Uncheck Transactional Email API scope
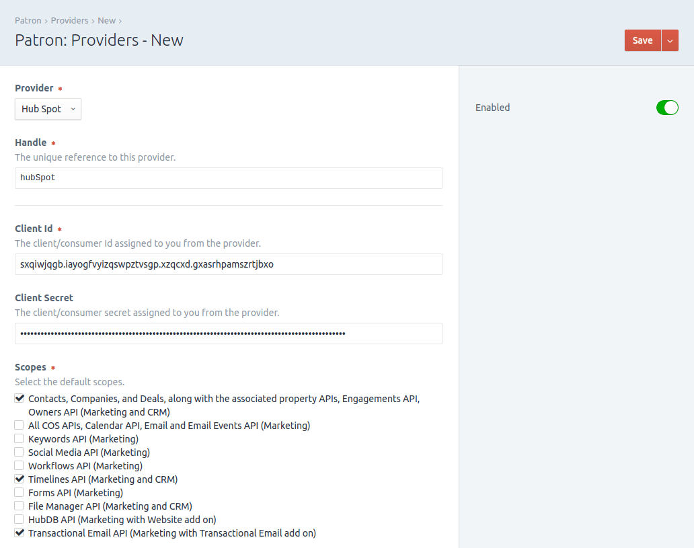This screenshot has height=548, width=694. 19,533
